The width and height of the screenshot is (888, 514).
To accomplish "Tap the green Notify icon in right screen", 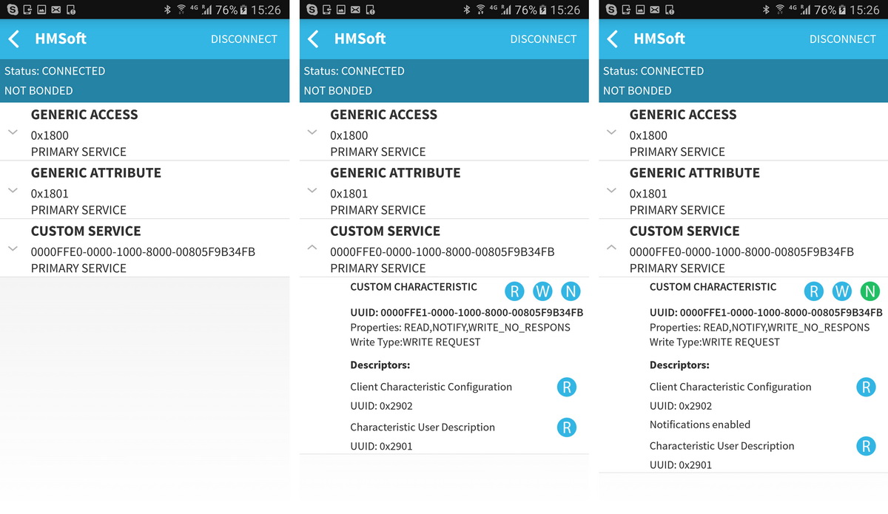I will pos(869,291).
